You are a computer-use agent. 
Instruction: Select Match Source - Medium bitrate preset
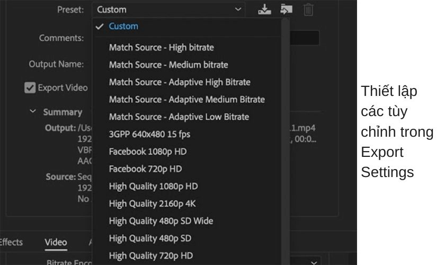pos(168,65)
